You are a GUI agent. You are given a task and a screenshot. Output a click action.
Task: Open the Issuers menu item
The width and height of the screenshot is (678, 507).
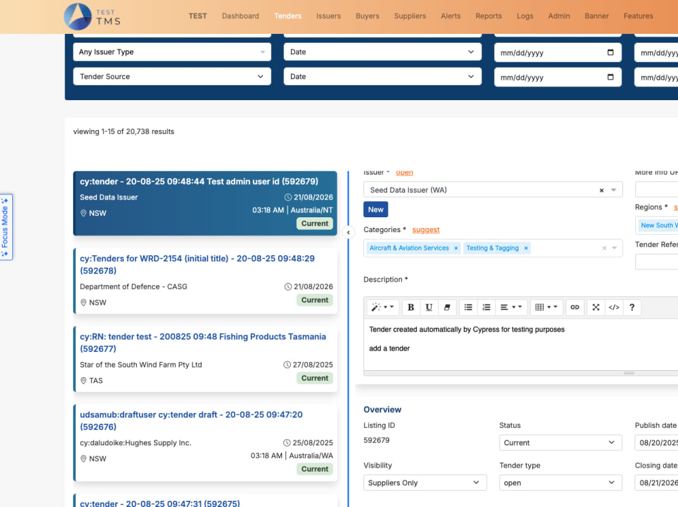coord(329,16)
